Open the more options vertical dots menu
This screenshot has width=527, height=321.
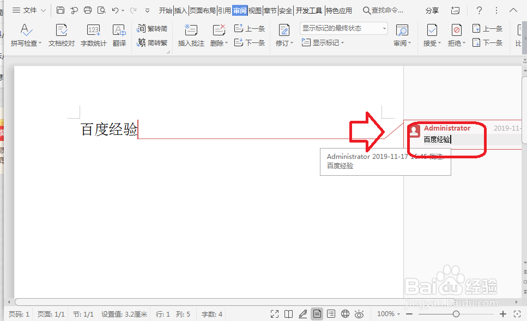(496, 10)
